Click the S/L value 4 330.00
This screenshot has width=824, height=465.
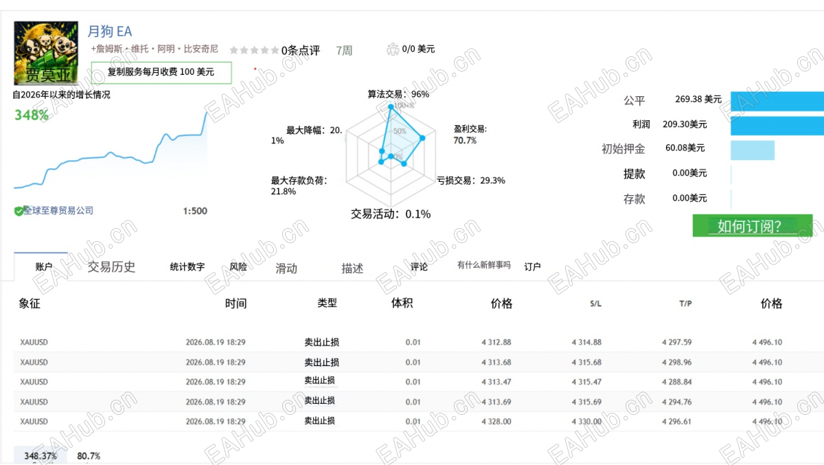pyautogui.click(x=586, y=422)
